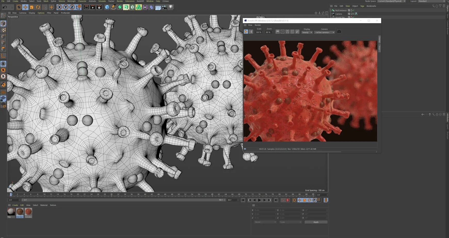Click frame 40 on the timeline ruler
This screenshot has width=449, height=238.
pos(145,194)
